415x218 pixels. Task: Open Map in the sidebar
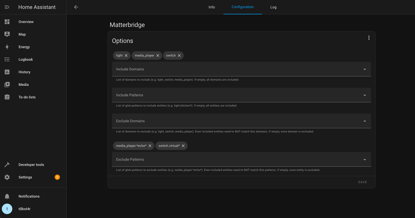pyautogui.click(x=33, y=34)
